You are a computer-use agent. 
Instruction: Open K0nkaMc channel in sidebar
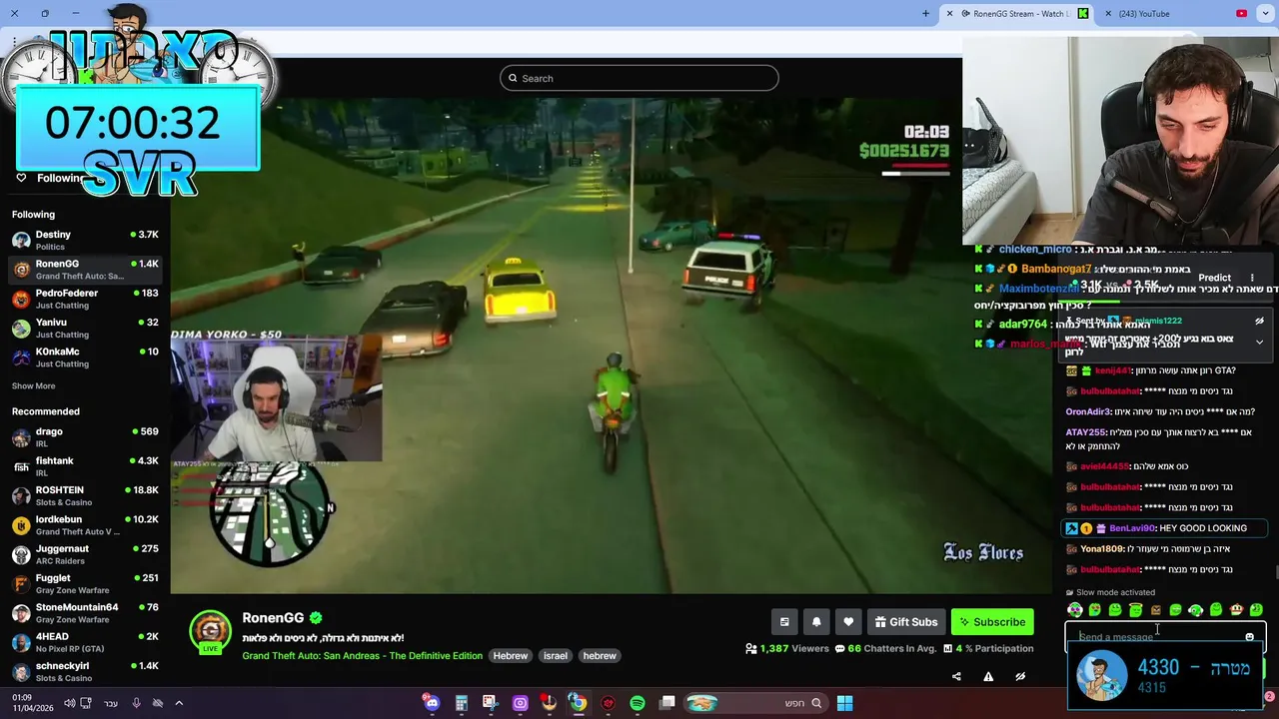pos(85,358)
